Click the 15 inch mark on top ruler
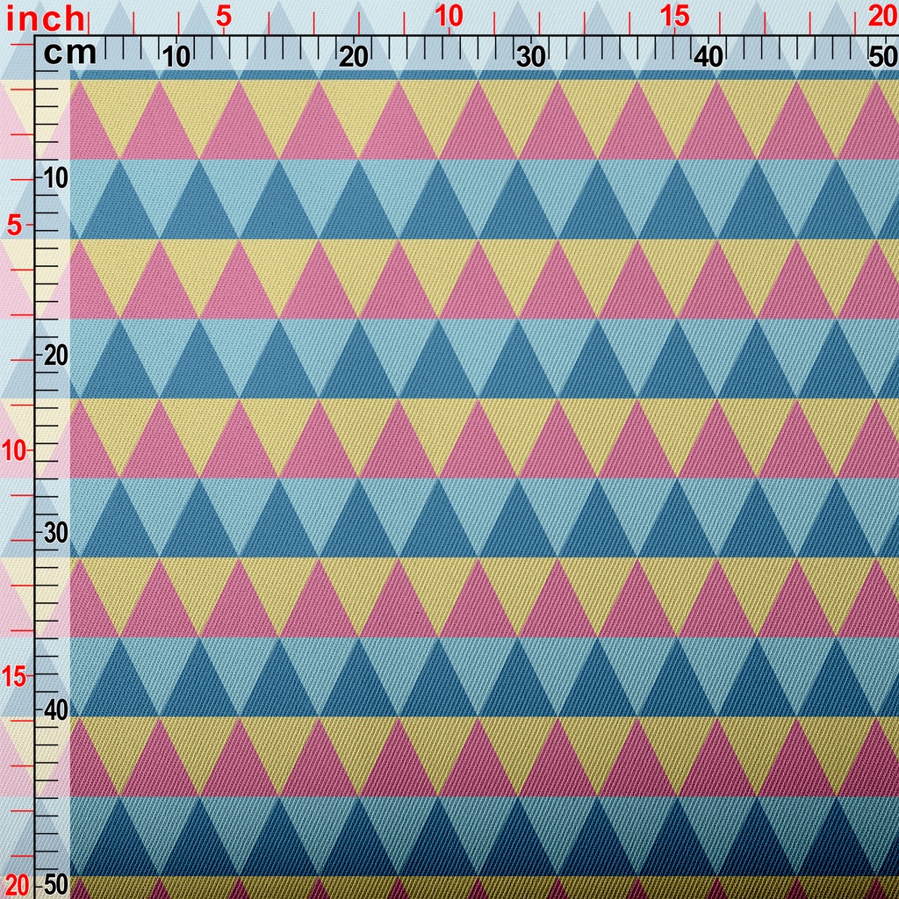The width and height of the screenshot is (899, 899). (674, 16)
